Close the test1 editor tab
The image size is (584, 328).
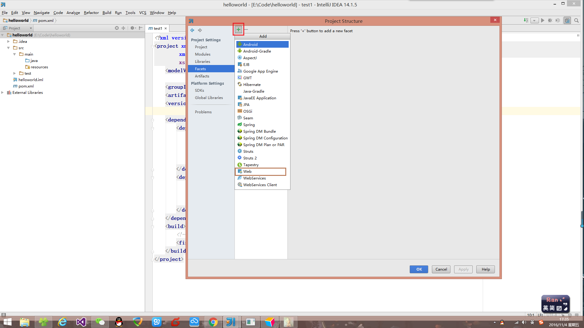pos(166,28)
